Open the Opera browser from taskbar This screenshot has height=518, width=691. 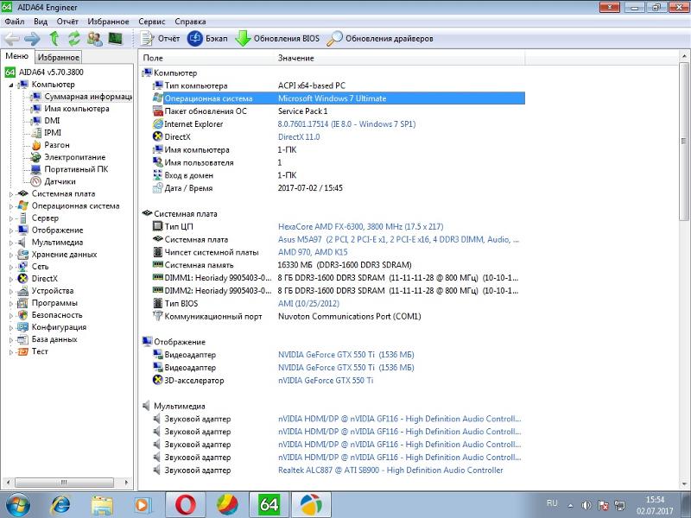point(186,503)
